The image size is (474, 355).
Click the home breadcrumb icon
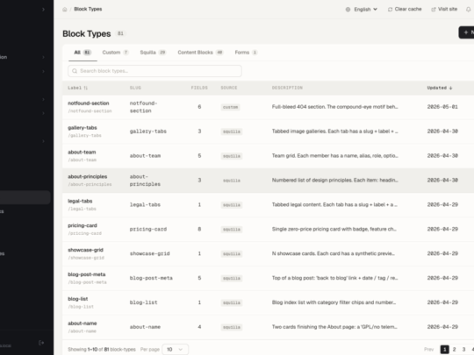pyautogui.click(x=65, y=10)
